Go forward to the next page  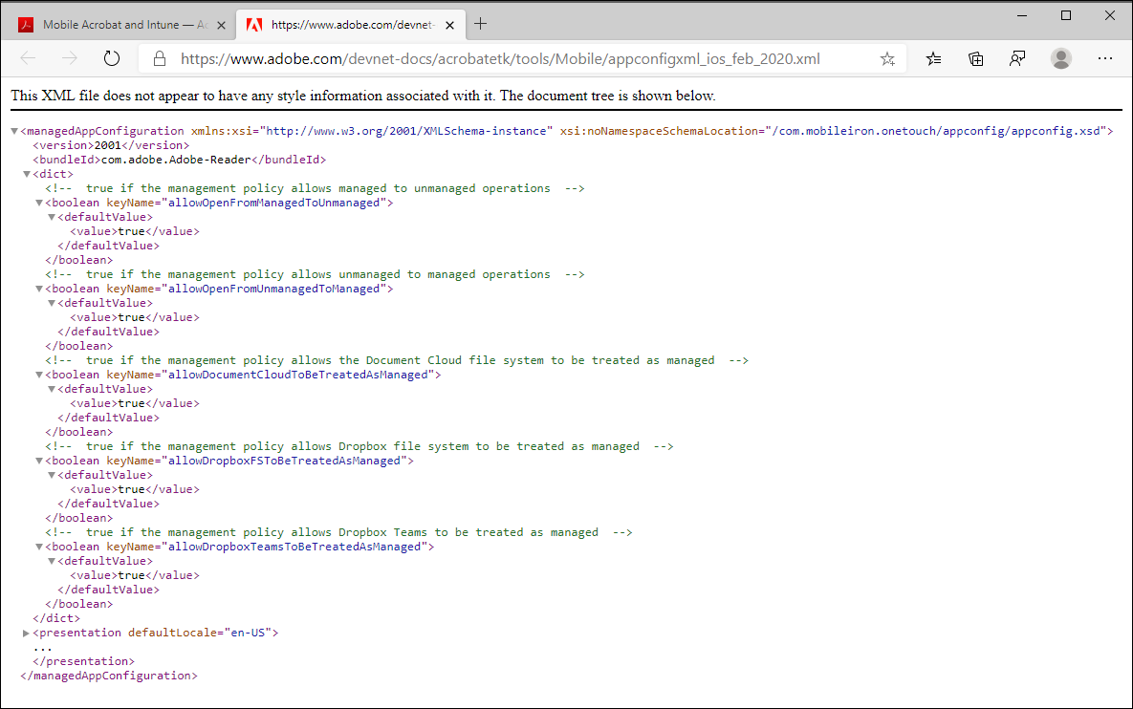[70, 58]
